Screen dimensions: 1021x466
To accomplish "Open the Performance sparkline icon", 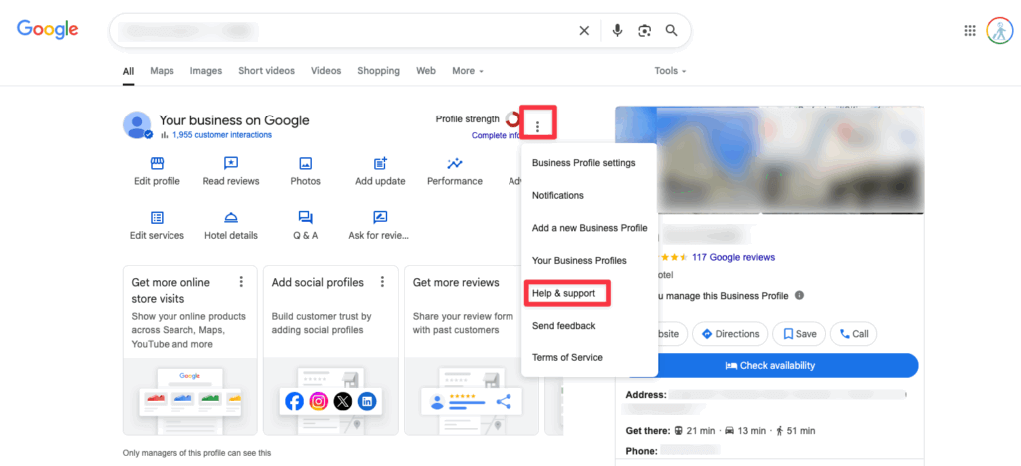I will (x=455, y=163).
